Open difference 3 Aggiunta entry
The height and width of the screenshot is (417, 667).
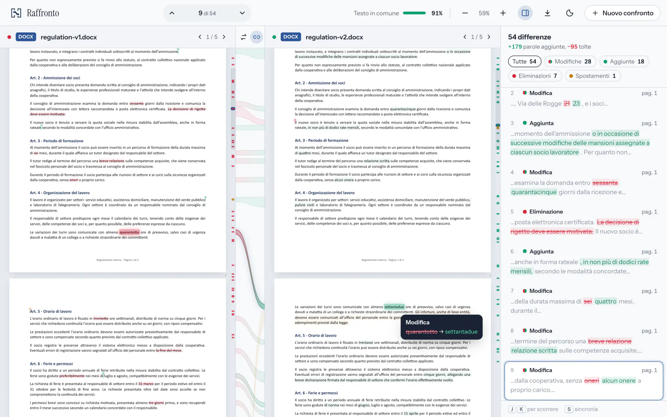[x=584, y=138]
